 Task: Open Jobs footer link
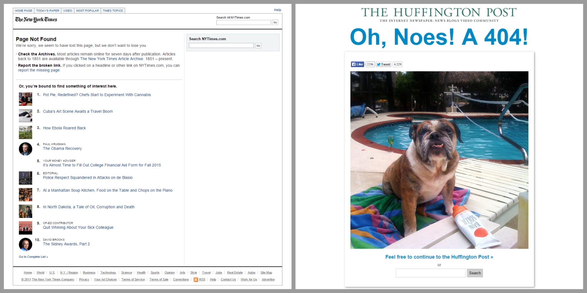(219, 273)
